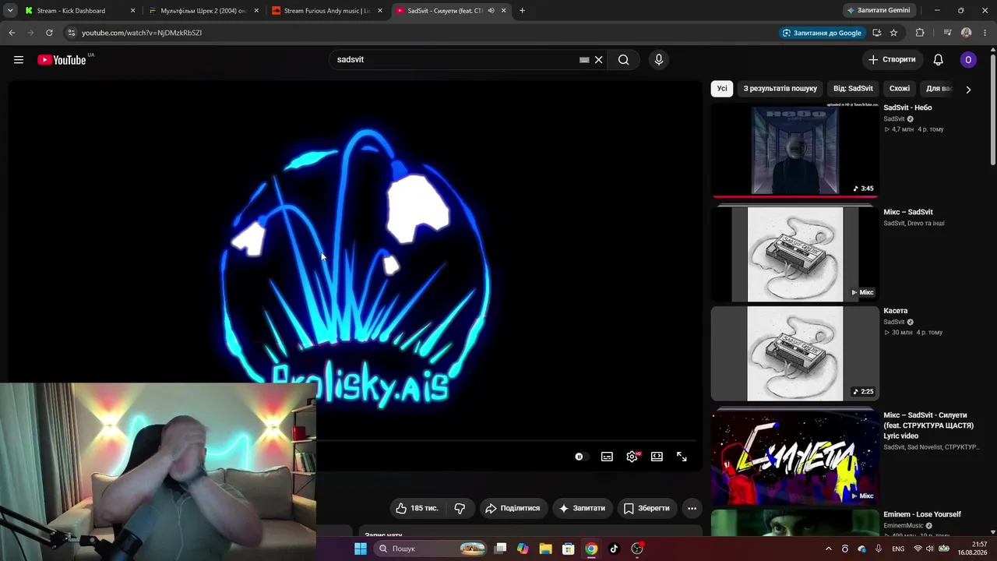The image size is (997, 561).
Task: Open more actions menu below video
Action: tap(692, 508)
